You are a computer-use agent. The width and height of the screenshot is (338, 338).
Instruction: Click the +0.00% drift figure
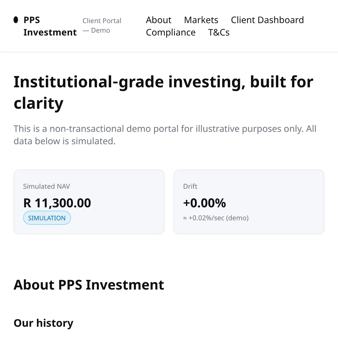[x=204, y=203]
